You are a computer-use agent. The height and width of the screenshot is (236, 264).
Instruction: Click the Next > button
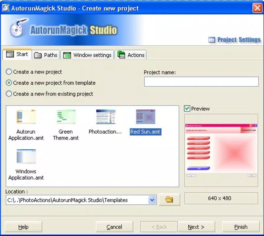pyautogui.click(x=196, y=227)
